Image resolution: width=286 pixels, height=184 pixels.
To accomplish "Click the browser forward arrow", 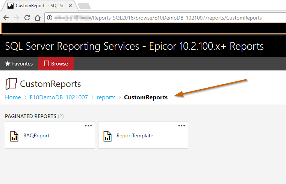I will (17, 18).
